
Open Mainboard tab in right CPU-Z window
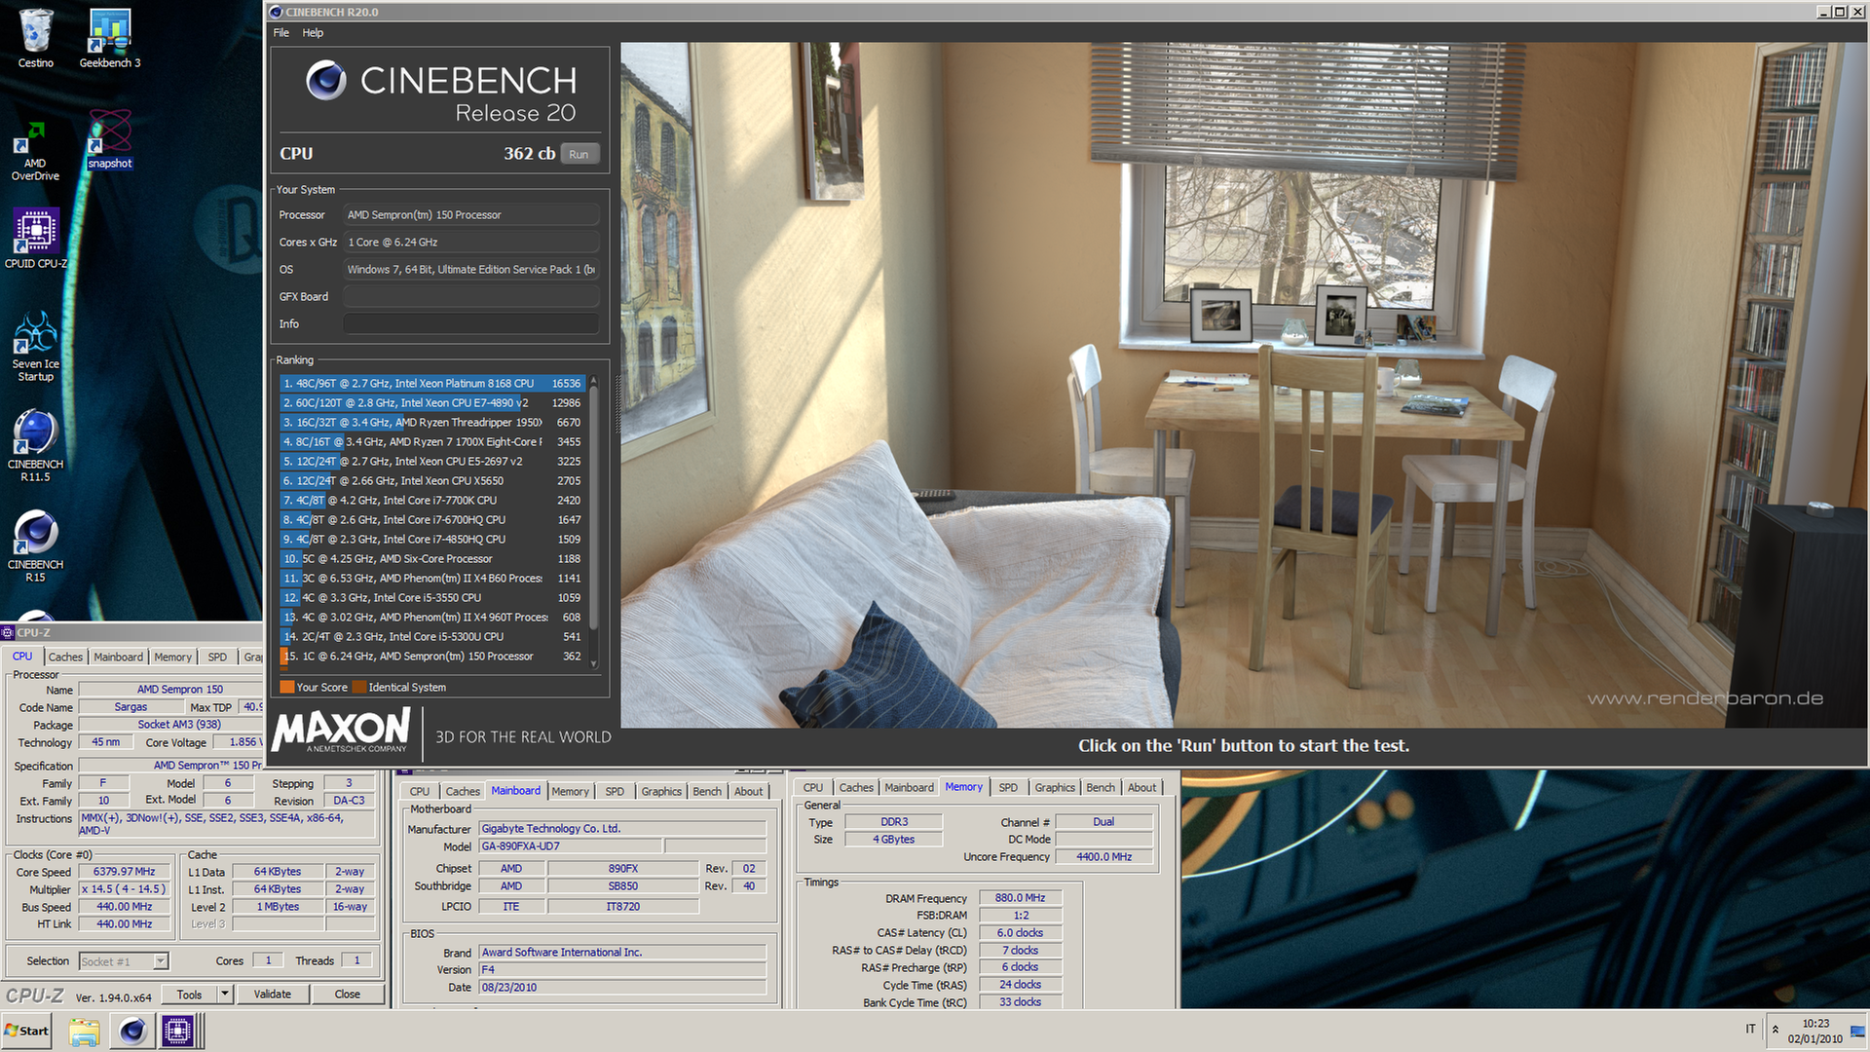coord(909,788)
